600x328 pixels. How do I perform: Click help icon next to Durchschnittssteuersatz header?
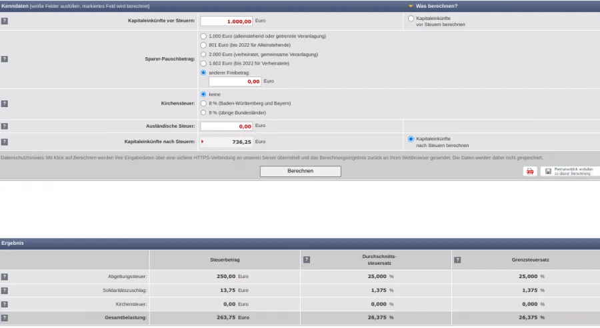tap(307, 259)
